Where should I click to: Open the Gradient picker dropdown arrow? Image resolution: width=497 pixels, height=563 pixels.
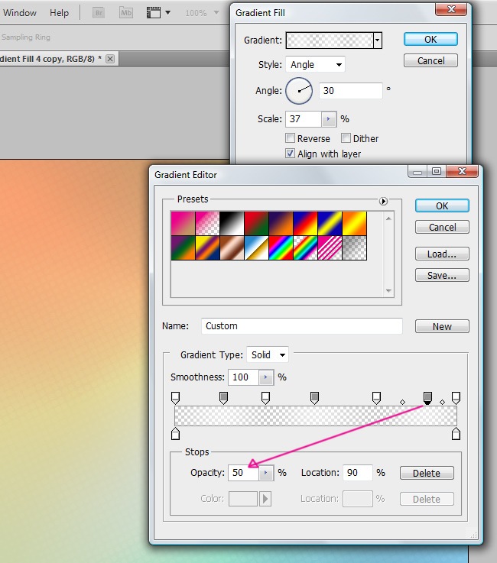point(377,40)
